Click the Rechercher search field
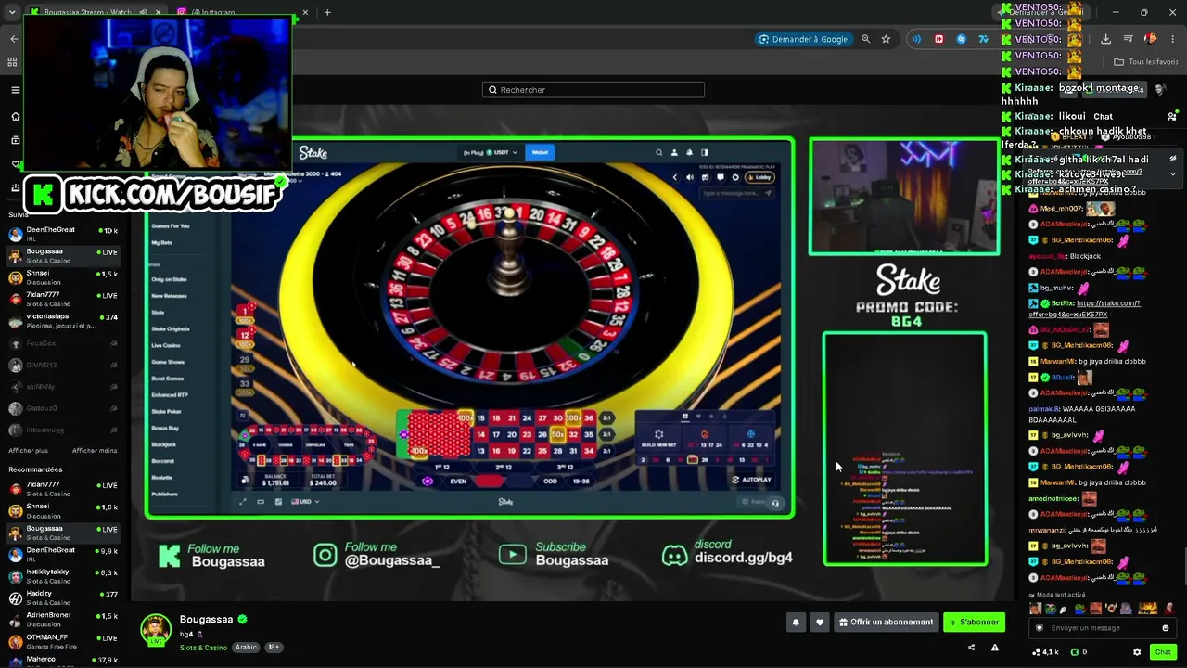Image resolution: width=1187 pixels, height=668 pixels. click(x=593, y=90)
